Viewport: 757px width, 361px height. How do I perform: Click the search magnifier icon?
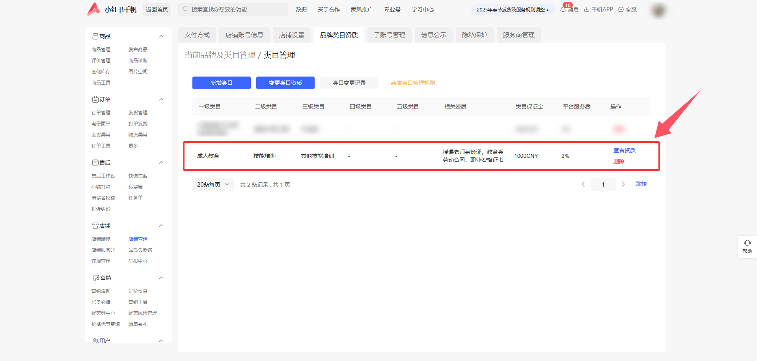pyautogui.click(x=185, y=9)
